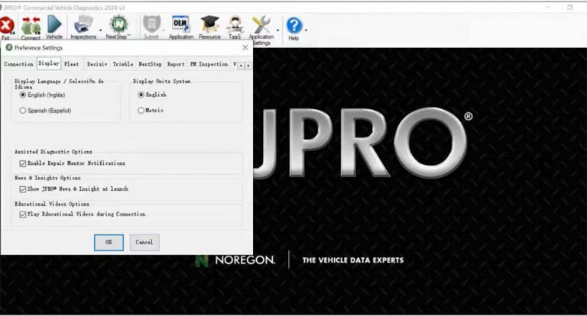The image size is (587, 316).
Task: Expand the Application Settings dropdown arrow
Action: (x=277, y=31)
